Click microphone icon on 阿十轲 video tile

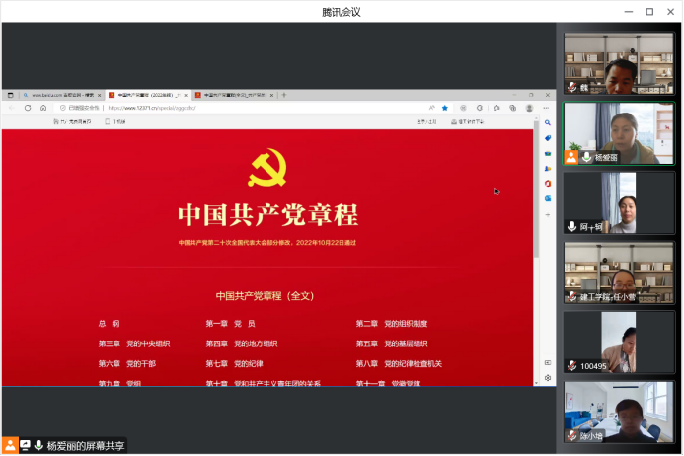(570, 226)
